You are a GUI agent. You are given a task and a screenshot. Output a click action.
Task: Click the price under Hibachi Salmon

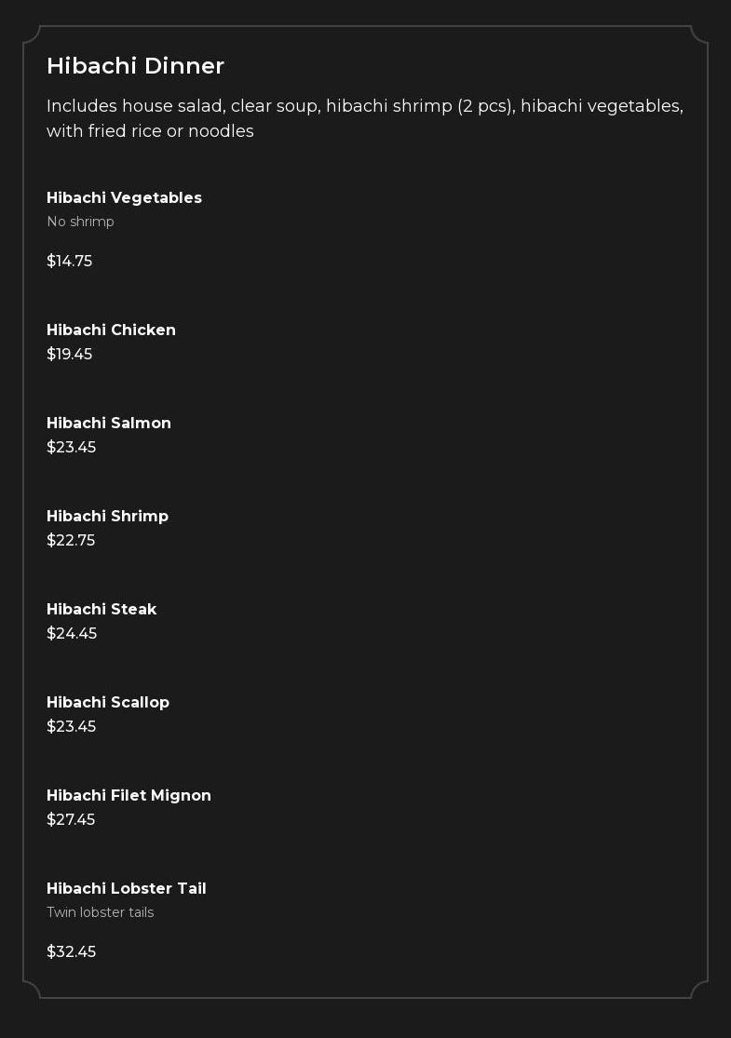point(71,447)
